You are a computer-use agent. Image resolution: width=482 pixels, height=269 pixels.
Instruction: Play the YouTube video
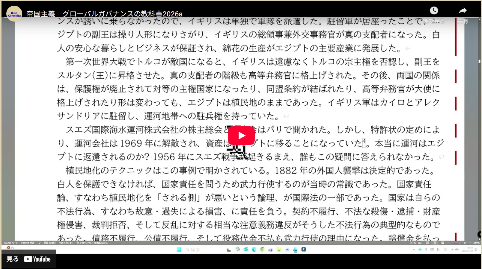point(241,136)
